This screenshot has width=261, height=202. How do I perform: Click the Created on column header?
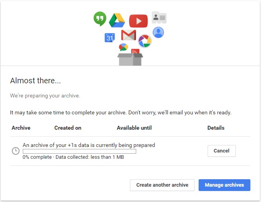68,128
